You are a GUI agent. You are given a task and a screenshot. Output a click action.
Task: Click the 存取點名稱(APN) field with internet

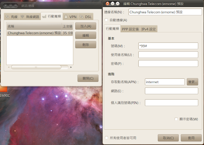(x=165, y=82)
